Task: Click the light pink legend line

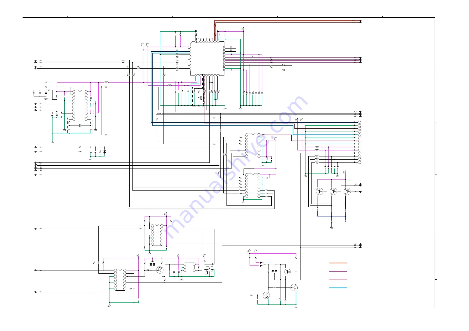Action: 338,280
